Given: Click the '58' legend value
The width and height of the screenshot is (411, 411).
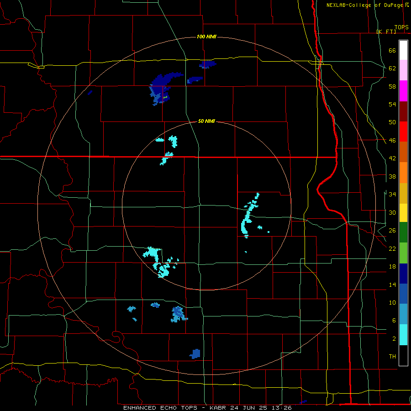Looking at the screenshot, I should coord(392,86).
